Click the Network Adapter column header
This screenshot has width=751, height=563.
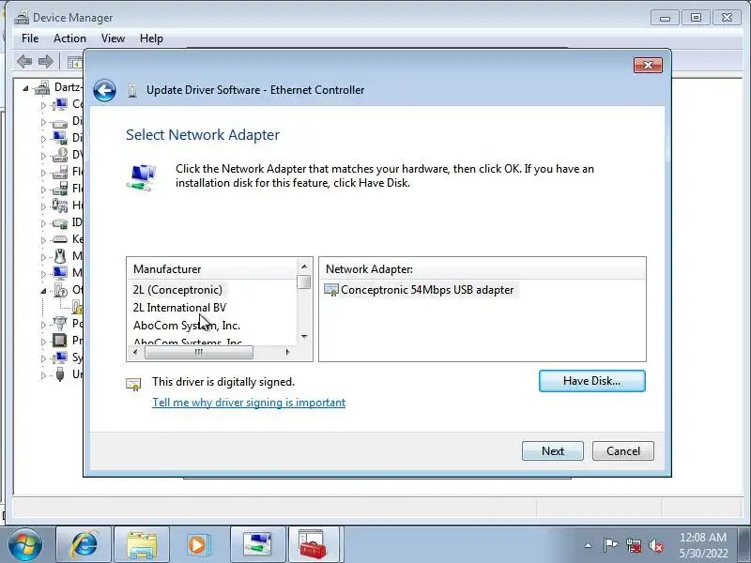pyautogui.click(x=483, y=269)
